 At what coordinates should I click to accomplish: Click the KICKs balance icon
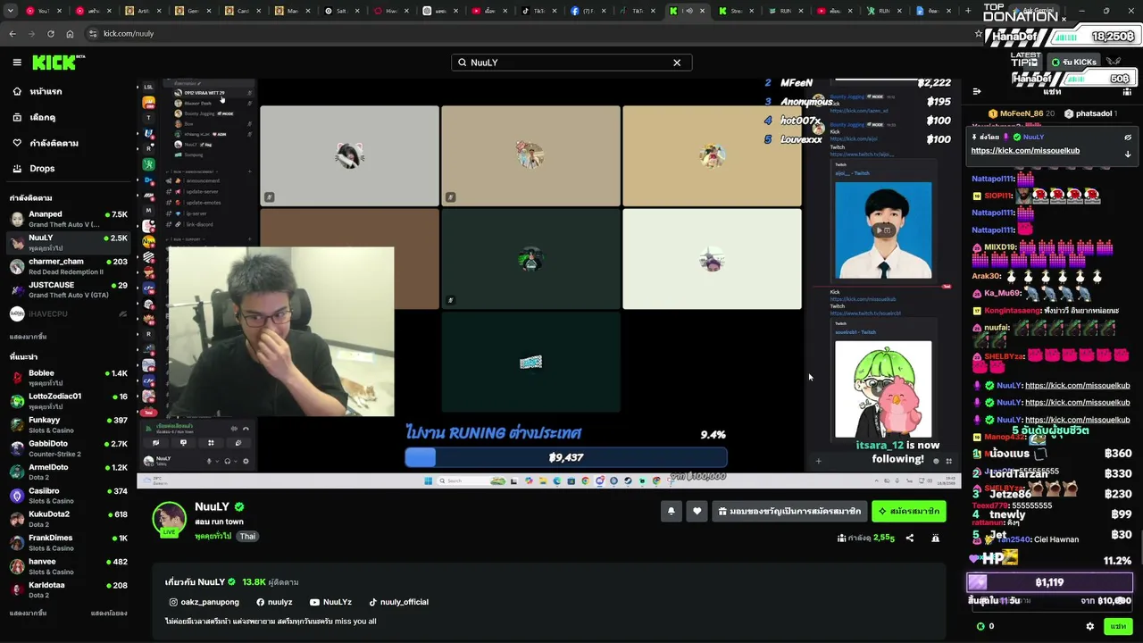(981, 626)
